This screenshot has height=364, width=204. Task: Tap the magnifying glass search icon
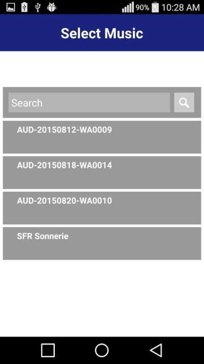[x=184, y=103]
